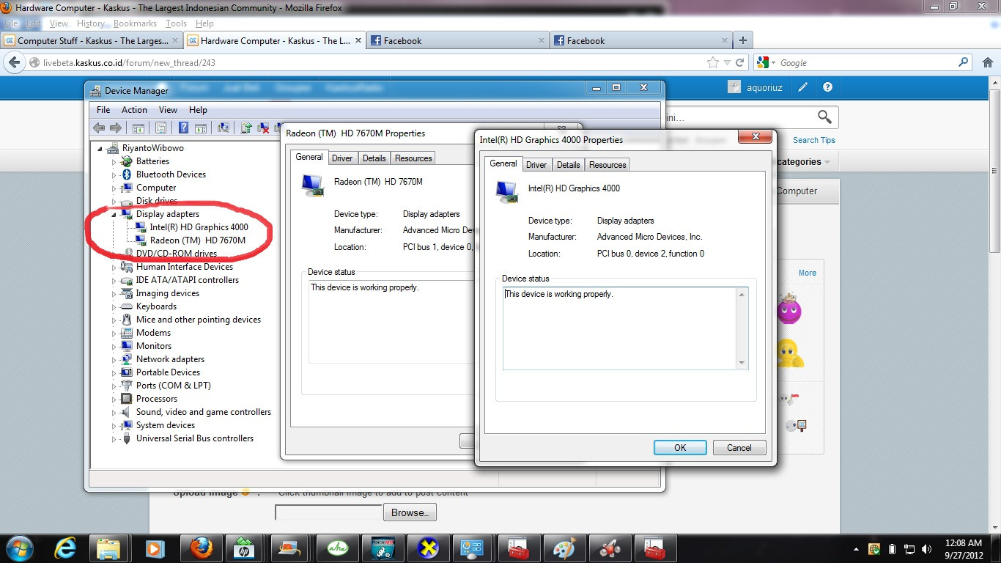Click the Scan for hardware changes icon
Viewport: 1001px width, 563px height.
coord(224,128)
